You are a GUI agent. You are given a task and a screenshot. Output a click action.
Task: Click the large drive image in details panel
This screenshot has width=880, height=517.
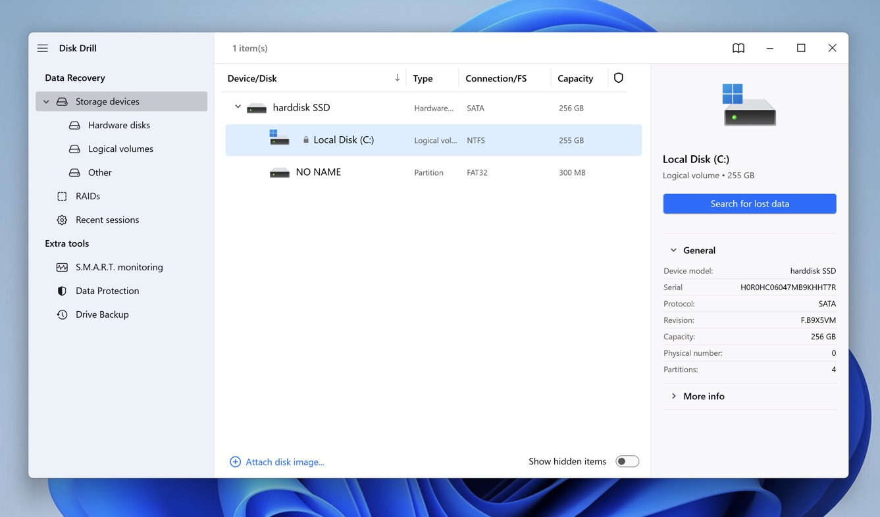(x=749, y=105)
